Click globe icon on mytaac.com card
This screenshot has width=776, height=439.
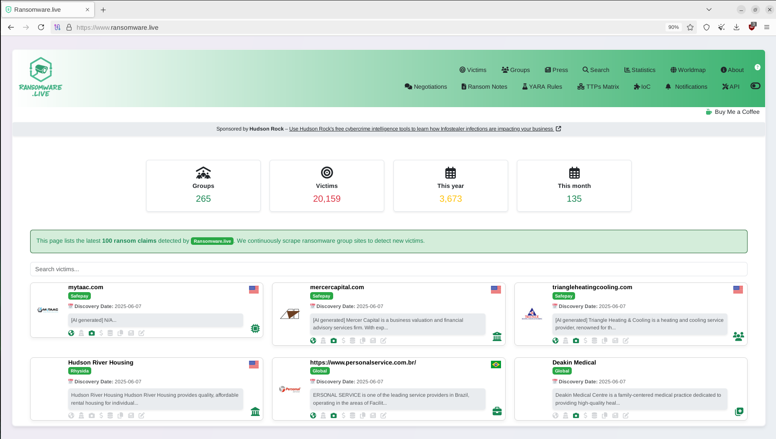click(71, 333)
